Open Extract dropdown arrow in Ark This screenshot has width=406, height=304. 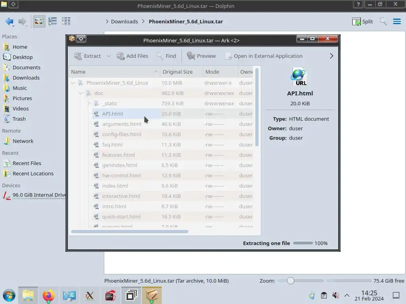coord(109,56)
